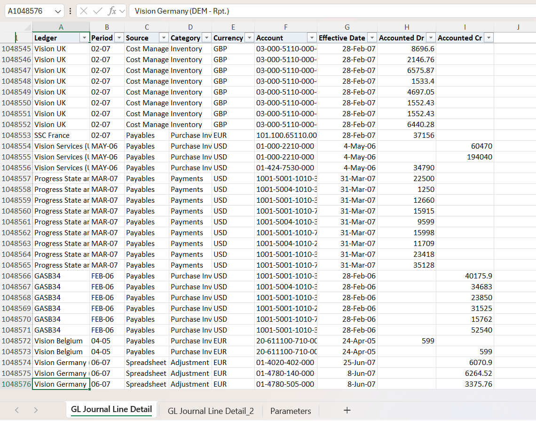Open the Category column filter dropdown
536x421 pixels.
(x=206, y=38)
